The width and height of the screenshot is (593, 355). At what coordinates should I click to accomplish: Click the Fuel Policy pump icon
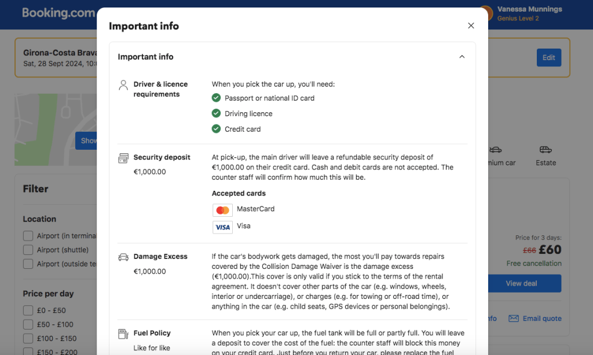[x=123, y=334]
